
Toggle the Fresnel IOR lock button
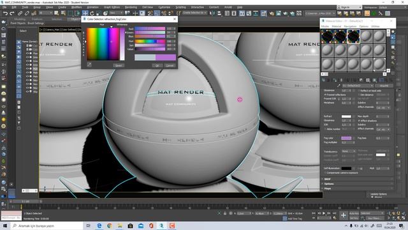(339, 99)
